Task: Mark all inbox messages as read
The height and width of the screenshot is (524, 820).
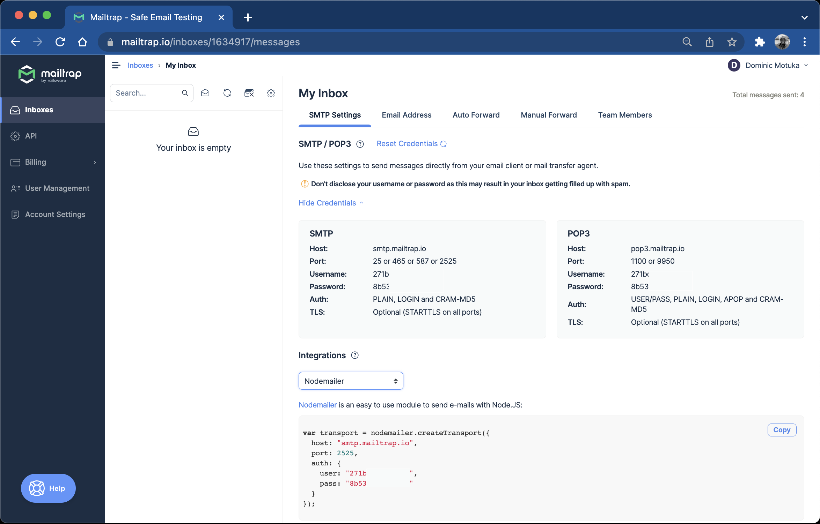Action: [205, 93]
